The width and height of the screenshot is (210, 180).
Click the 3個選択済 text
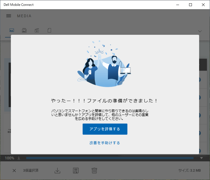coord(31,170)
